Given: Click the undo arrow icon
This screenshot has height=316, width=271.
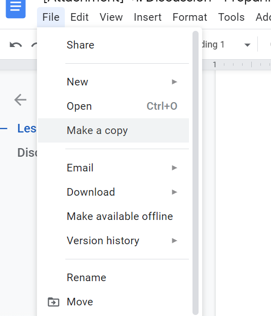Looking at the screenshot, I should [x=16, y=44].
